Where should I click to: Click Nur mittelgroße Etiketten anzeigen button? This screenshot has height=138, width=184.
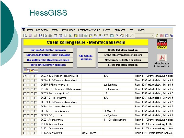pos(48,60)
